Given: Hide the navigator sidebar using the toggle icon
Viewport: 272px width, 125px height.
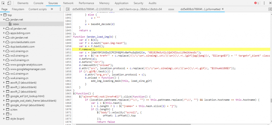Looking at the screenshot, I should point(68,9).
